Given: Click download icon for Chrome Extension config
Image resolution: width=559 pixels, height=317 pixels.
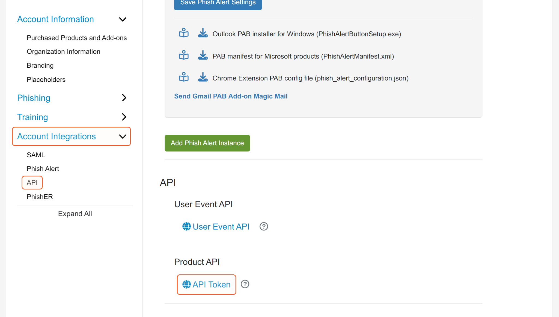Looking at the screenshot, I should pyautogui.click(x=203, y=77).
